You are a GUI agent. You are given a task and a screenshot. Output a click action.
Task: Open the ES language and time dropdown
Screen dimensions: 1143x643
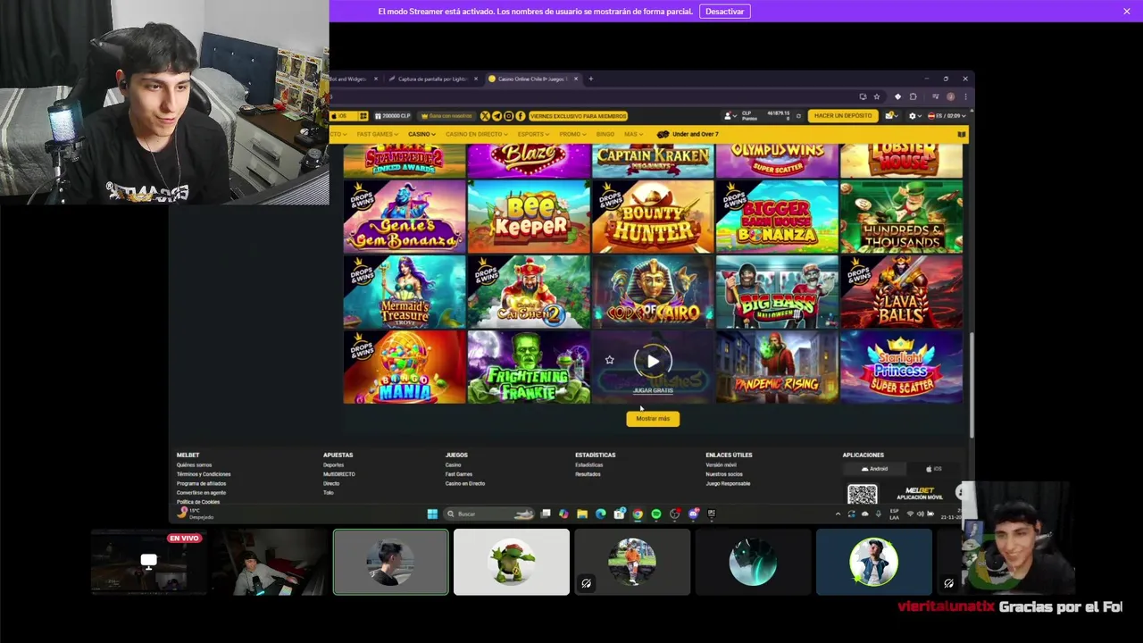coord(947,116)
